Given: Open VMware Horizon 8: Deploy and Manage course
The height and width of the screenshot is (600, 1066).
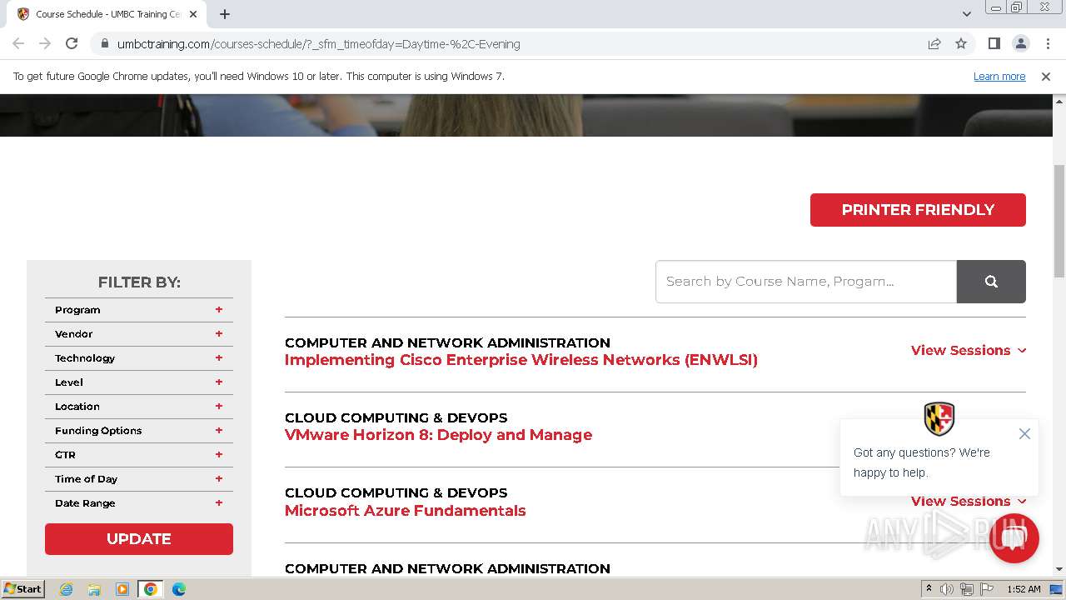Looking at the screenshot, I should (x=438, y=435).
